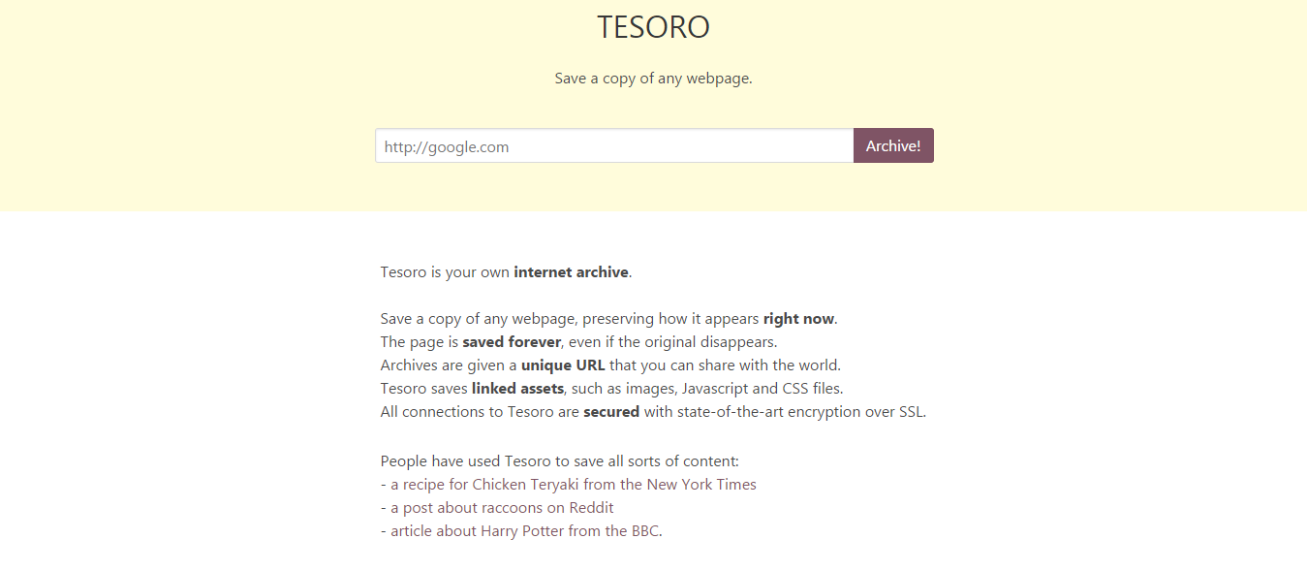Click the bold saved forever text
The image size is (1307, 571).
tap(512, 341)
